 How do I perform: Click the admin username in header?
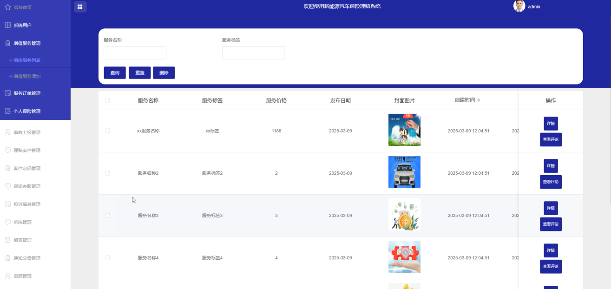(534, 7)
